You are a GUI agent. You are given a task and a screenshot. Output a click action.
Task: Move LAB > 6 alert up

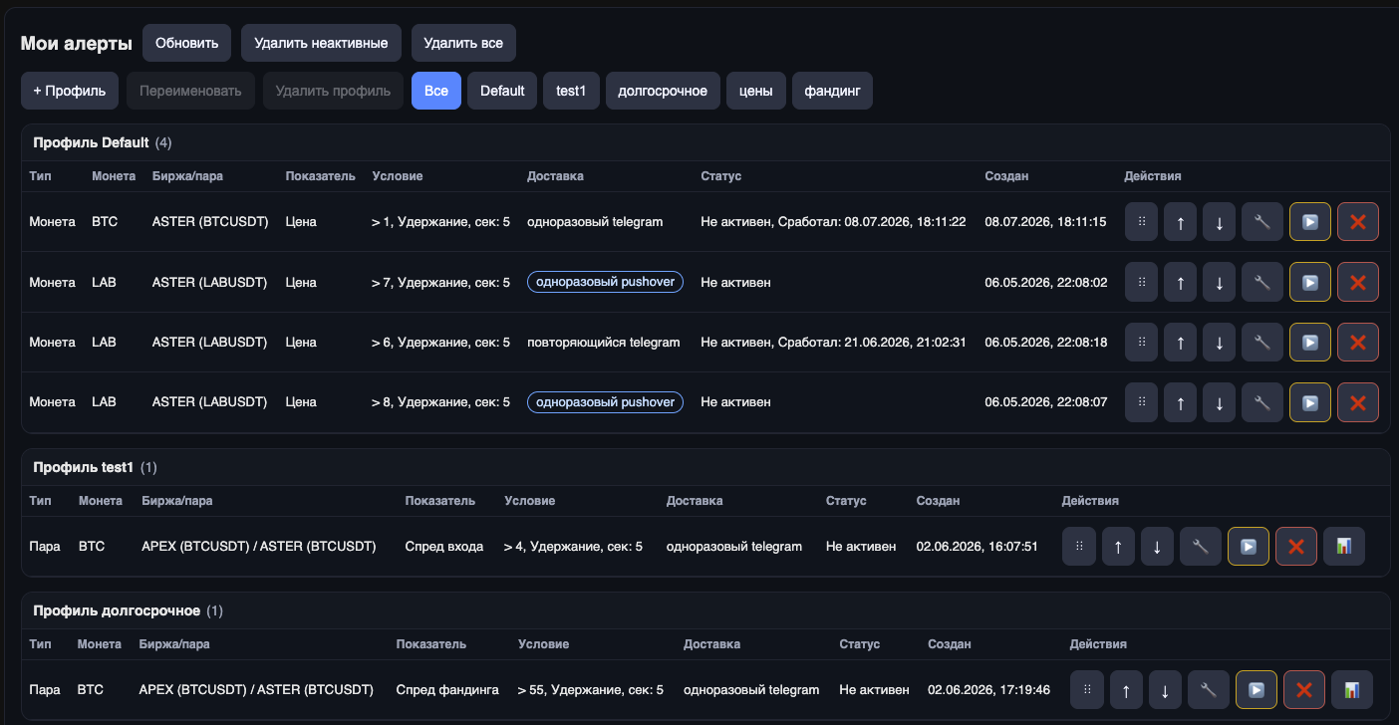pos(1180,342)
